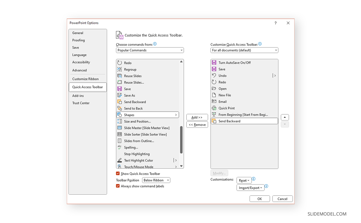Click the Touch/Mouse Mode icon

pos(119,167)
